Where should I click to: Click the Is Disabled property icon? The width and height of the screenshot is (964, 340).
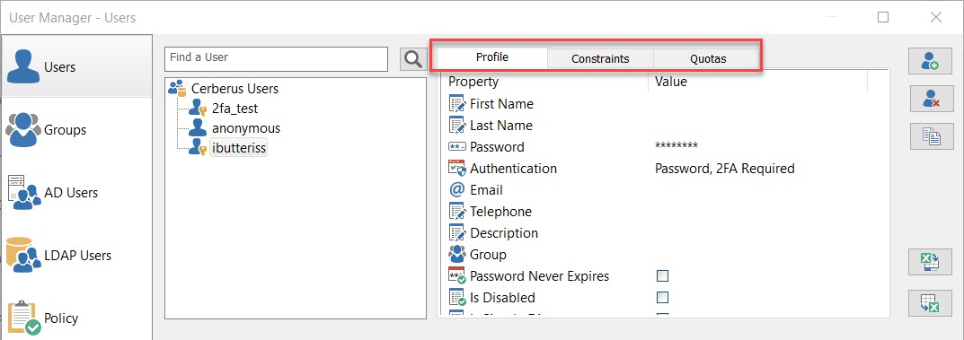tap(457, 297)
